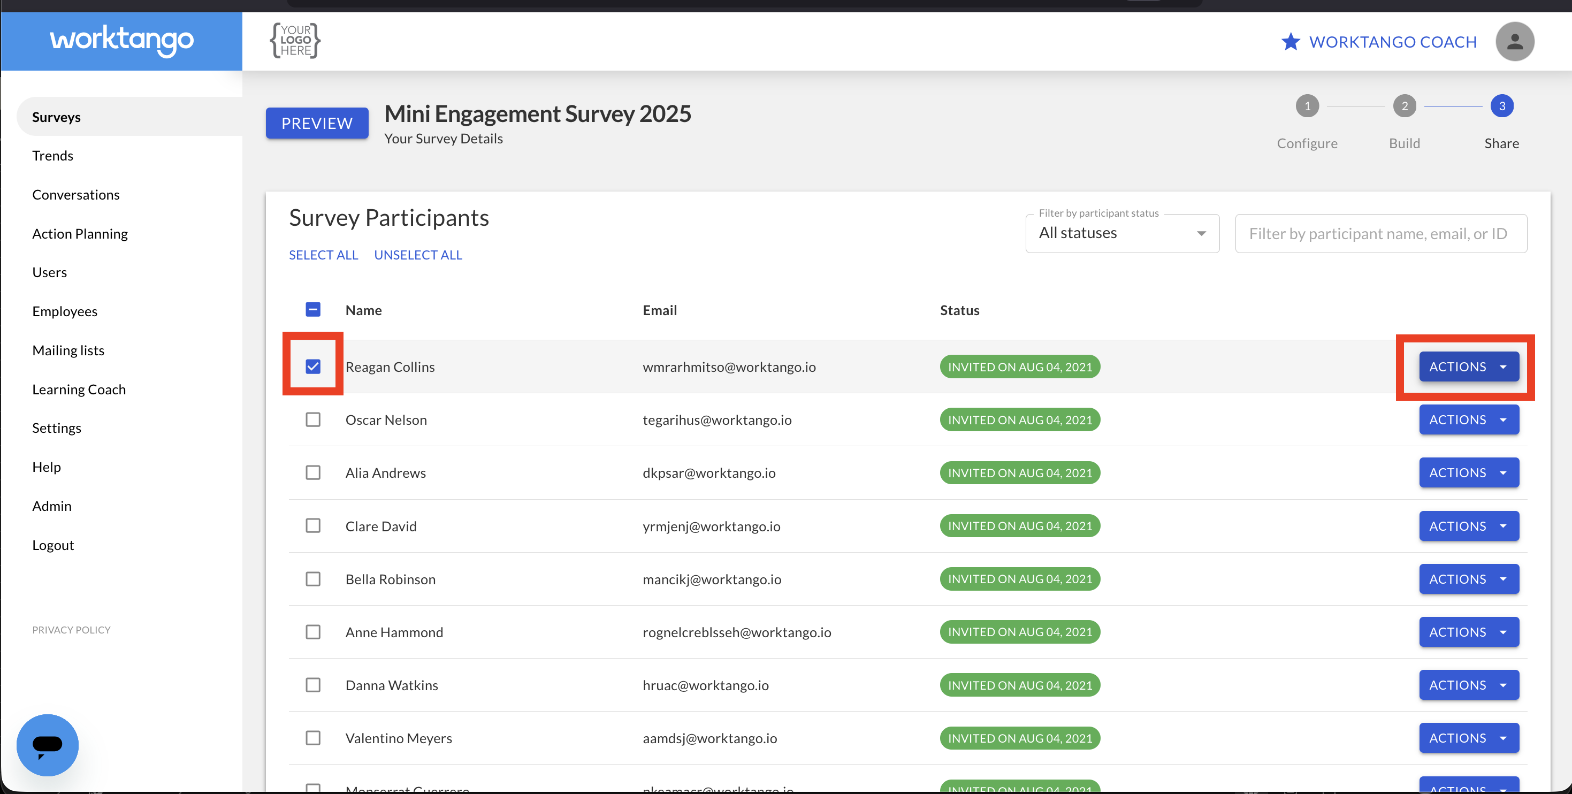The width and height of the screenshot is (1572, 794).
Task: Click the WorkTango Coach link
Action: click(1393, 42)
